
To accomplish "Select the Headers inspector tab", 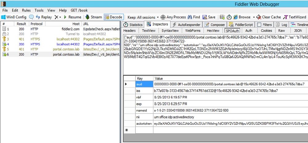I will coord(130,31).
